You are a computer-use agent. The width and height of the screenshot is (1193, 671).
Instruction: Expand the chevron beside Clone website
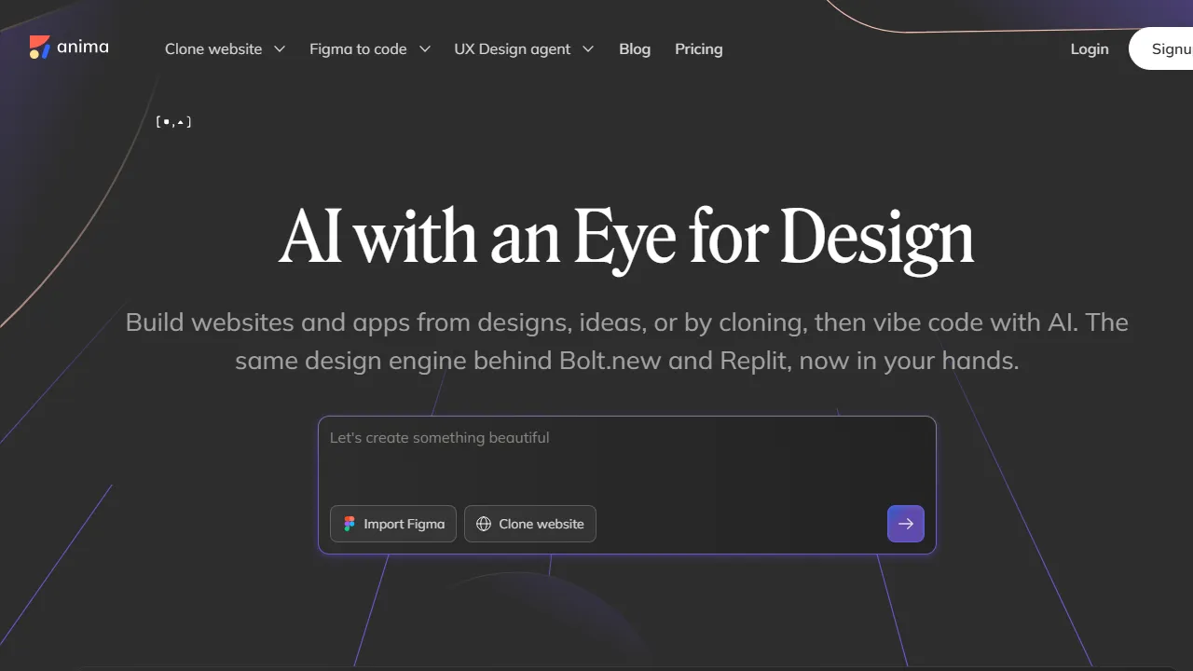point(279,48)
